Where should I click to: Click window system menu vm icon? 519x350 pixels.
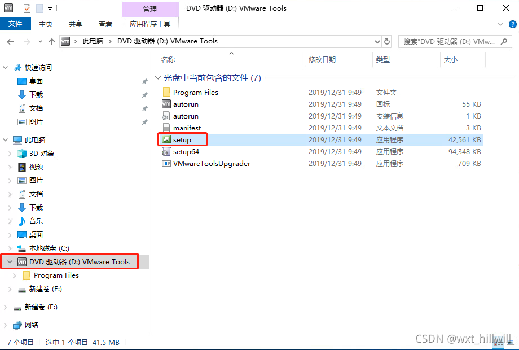[8, 8]
